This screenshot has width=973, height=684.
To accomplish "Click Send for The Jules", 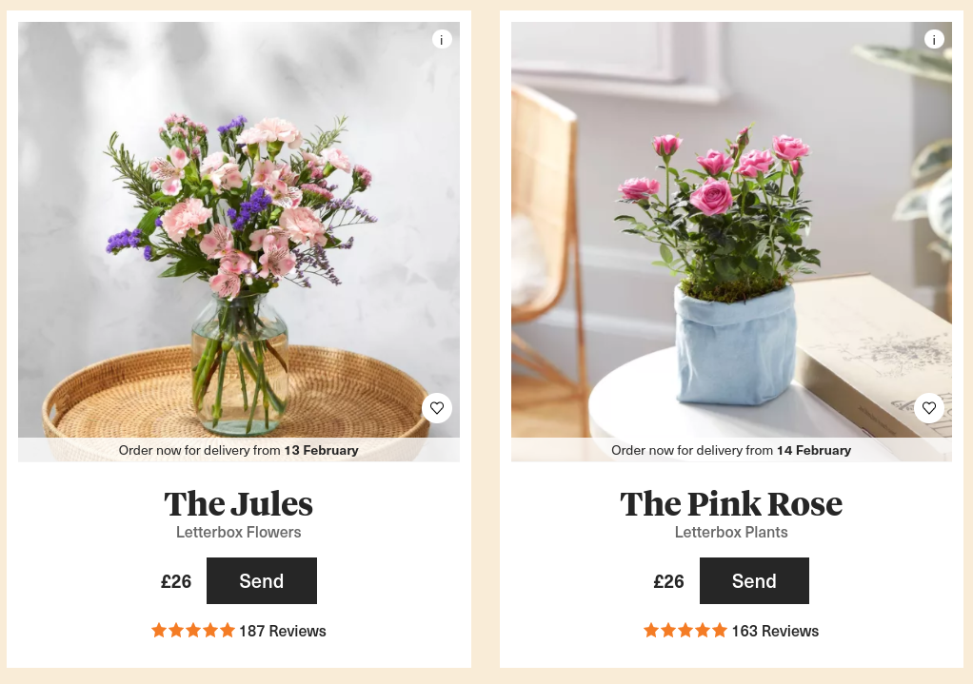I will pos(262,580).
